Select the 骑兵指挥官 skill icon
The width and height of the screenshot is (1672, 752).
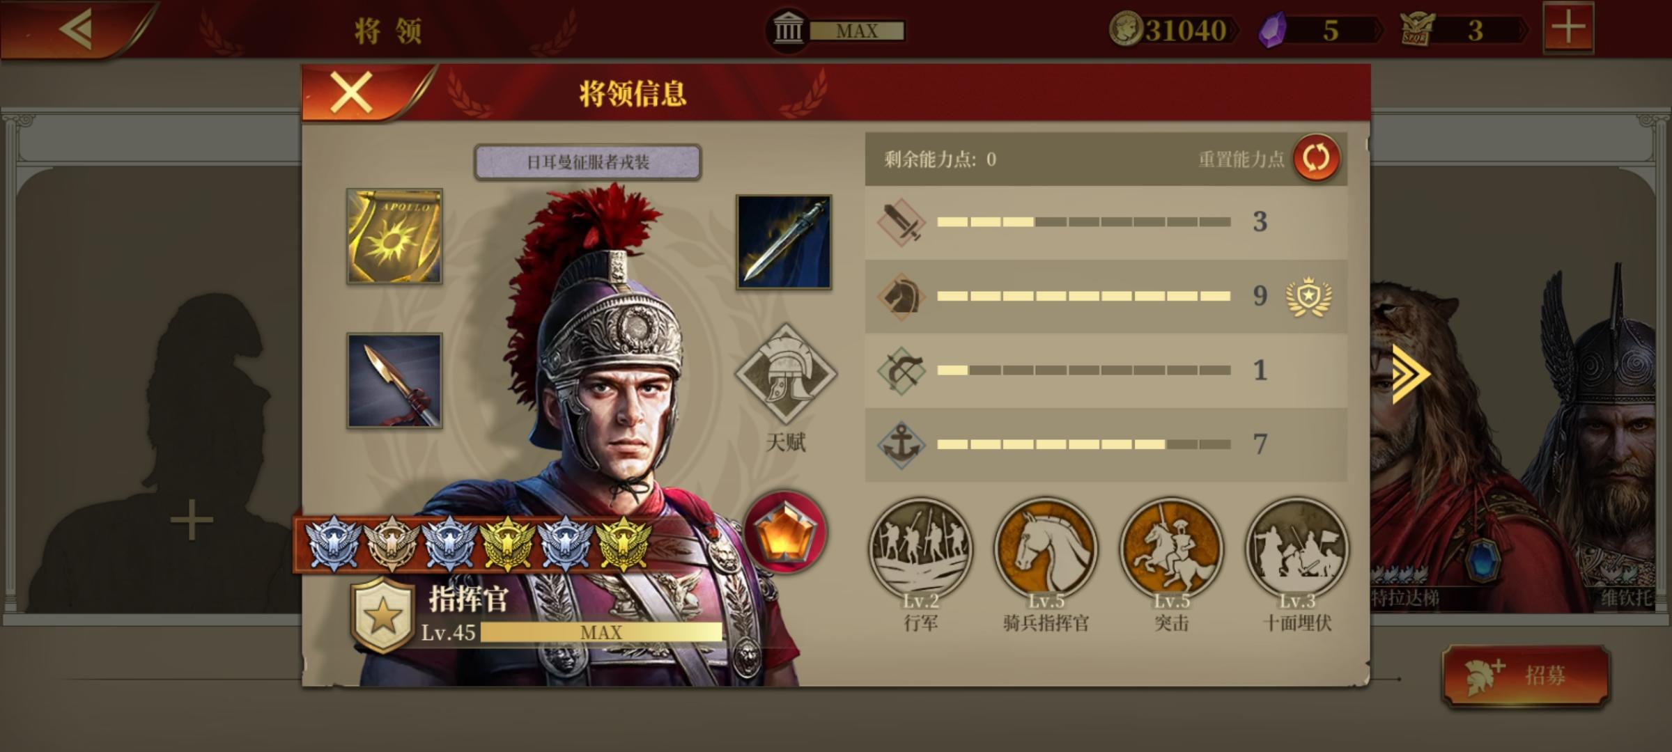click(x=1046, y=549)
